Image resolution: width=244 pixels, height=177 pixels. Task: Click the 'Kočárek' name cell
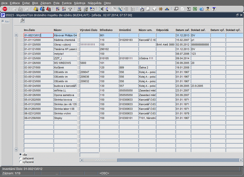pos(65,67)
